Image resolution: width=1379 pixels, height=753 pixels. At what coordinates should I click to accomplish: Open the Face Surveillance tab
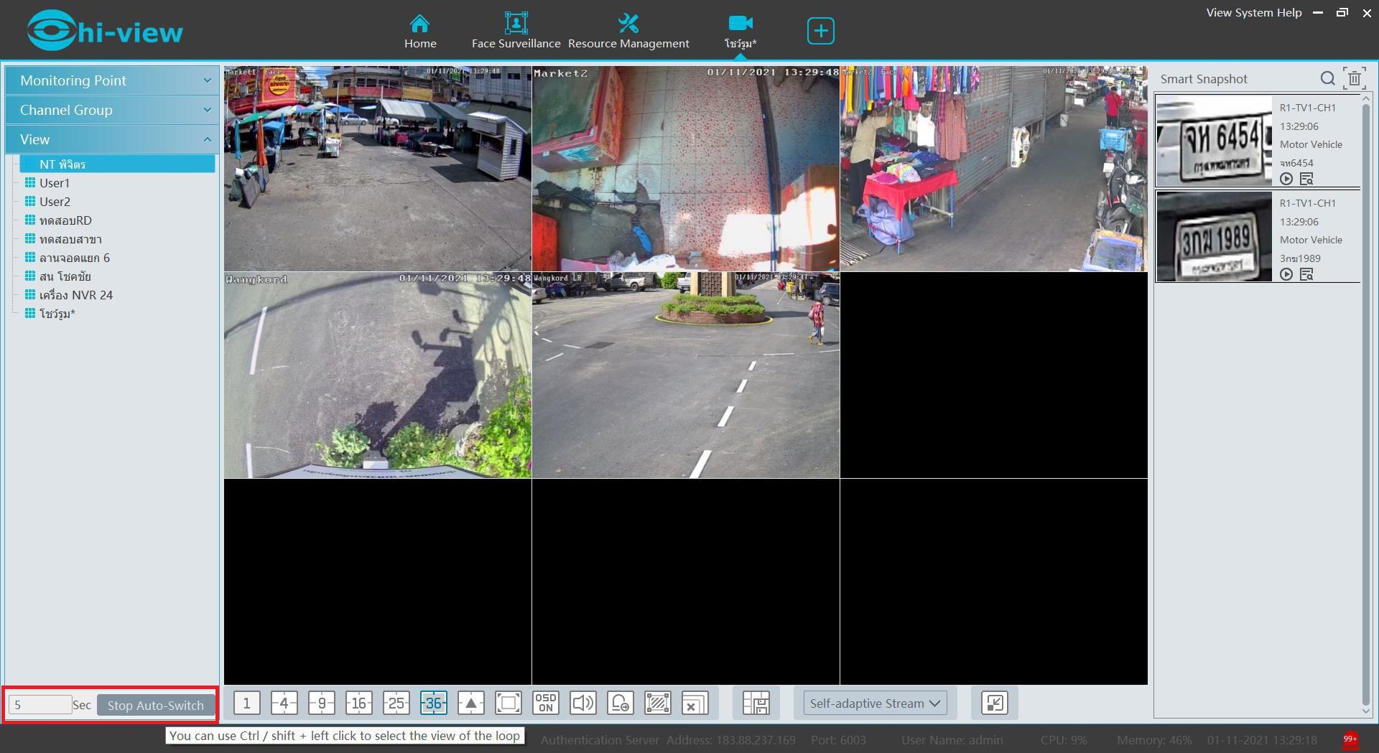coord(516,31)
